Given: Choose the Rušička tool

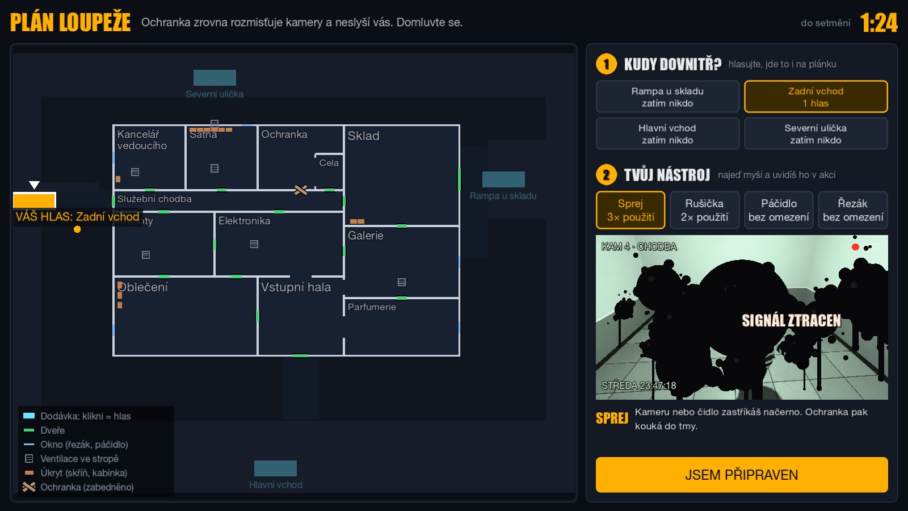Looking at the screenshot, I should (704, 210).
